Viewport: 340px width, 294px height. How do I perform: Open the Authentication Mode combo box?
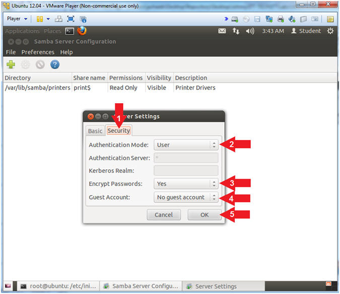tap(186, 145)
